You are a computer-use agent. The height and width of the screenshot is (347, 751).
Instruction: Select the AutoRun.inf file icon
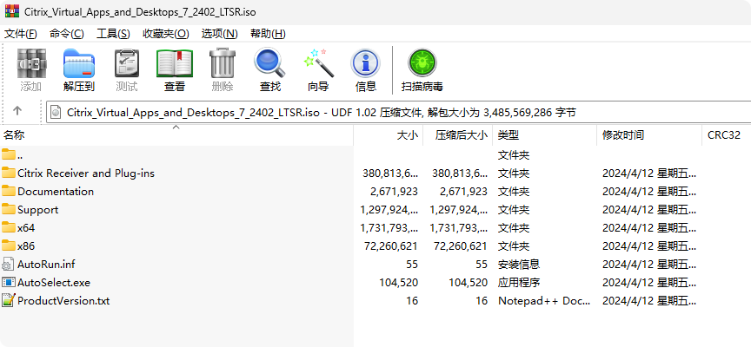click(x=8, y=264)
